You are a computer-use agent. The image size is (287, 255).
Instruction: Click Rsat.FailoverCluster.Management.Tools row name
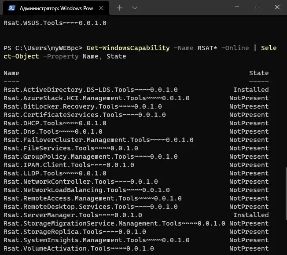pos(99,140)
